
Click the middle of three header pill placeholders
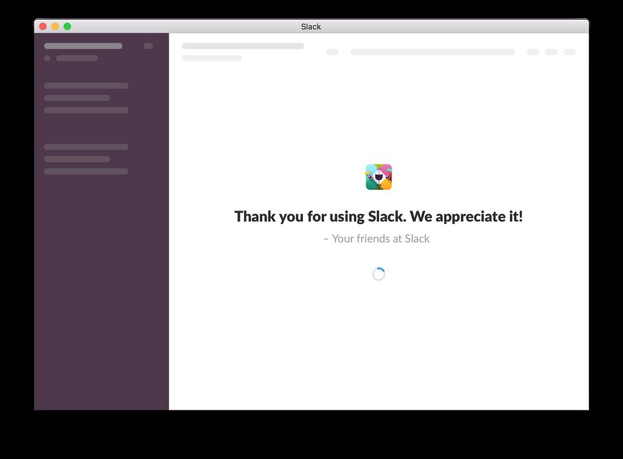point(551,52)
